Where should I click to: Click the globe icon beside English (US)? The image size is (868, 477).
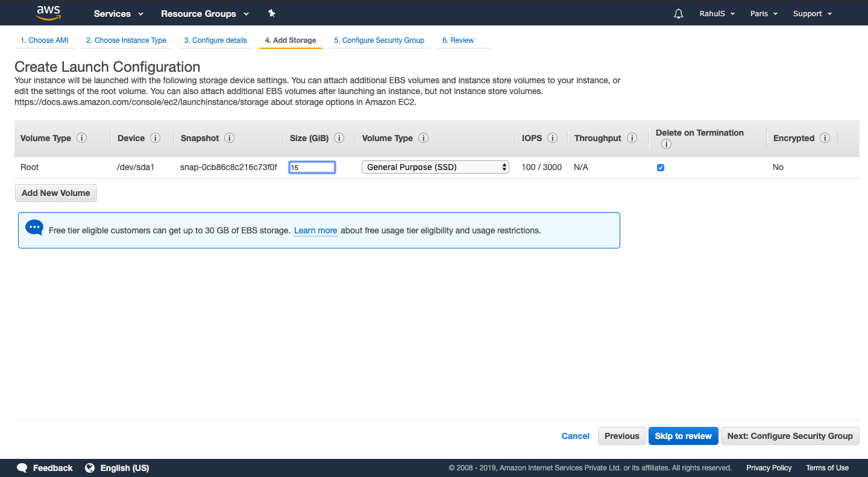pyautogui.click(x=90, y=468)
